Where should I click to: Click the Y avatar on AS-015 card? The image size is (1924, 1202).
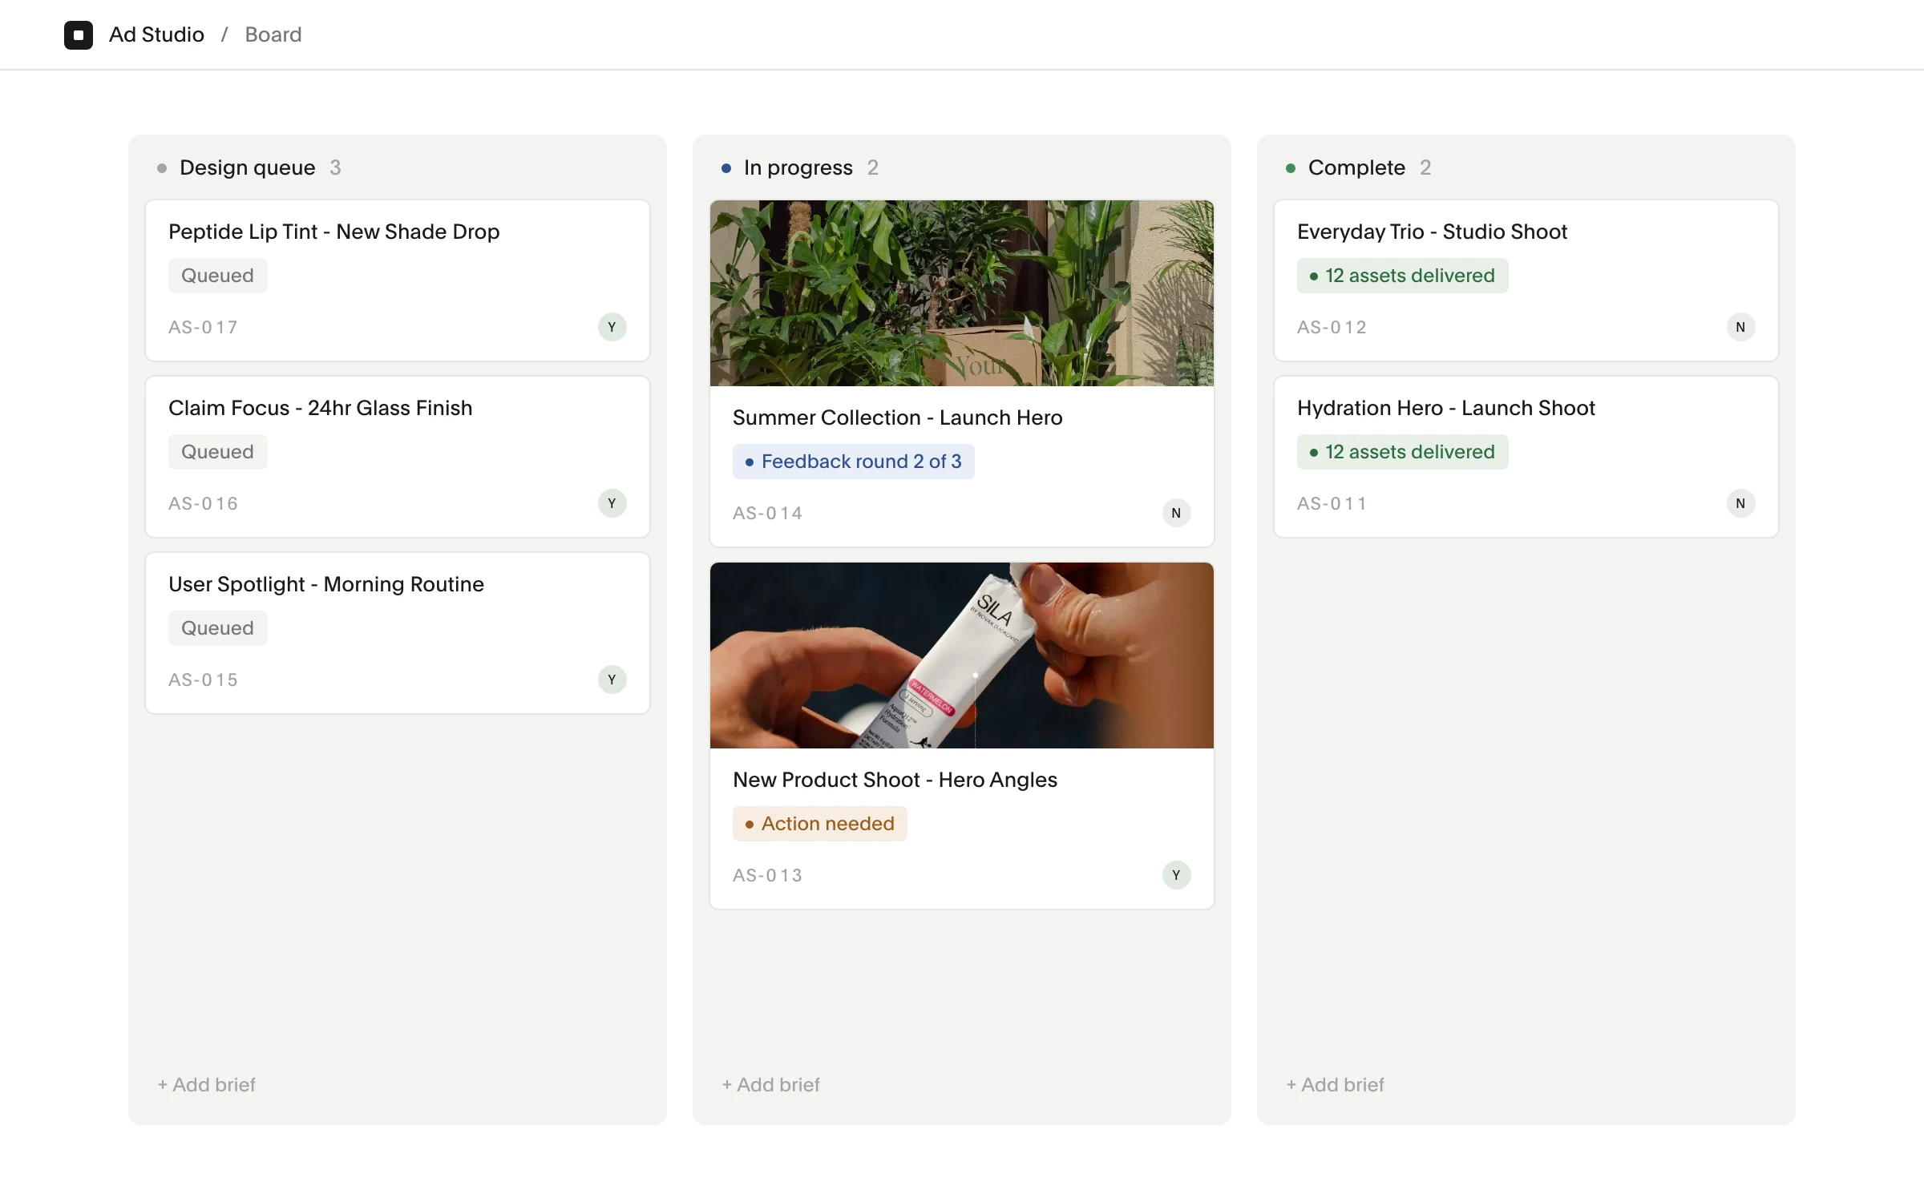coord(612,680)
